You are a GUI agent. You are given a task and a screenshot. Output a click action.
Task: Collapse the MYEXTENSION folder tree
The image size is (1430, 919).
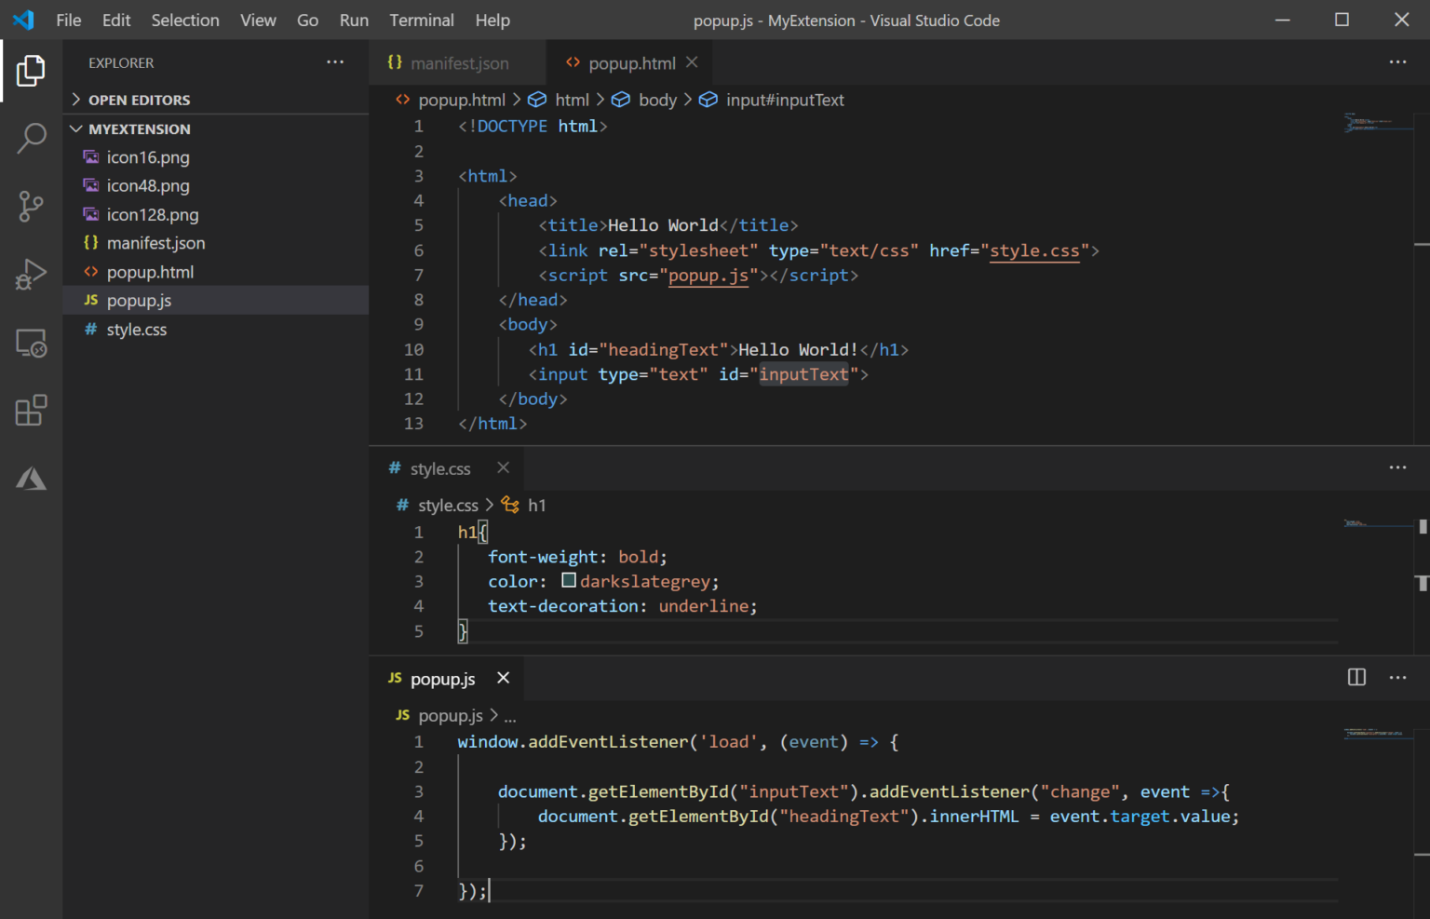75,128
